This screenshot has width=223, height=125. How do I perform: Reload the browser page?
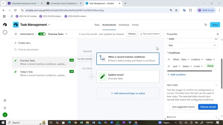(x=15, y=10)
